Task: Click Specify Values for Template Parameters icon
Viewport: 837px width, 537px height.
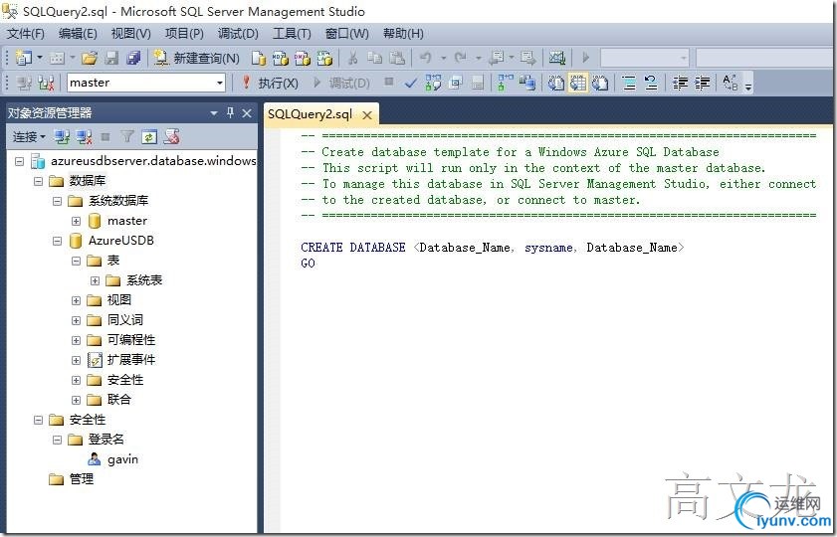Action: (730, 83)
